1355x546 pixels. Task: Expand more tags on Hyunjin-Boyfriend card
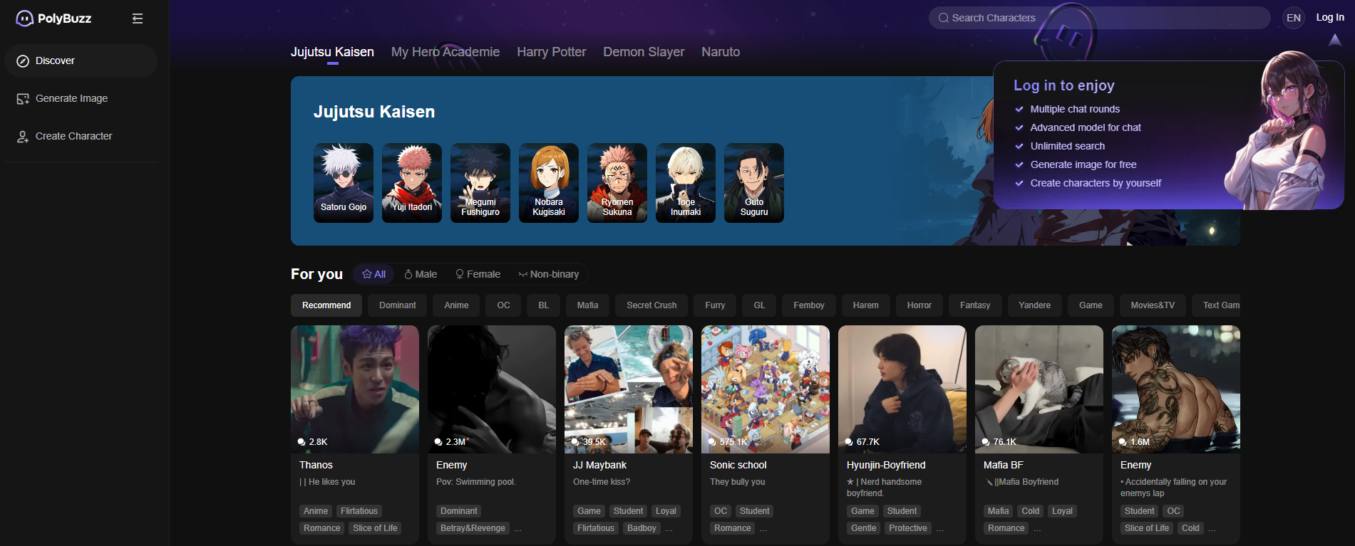[940, 529]
